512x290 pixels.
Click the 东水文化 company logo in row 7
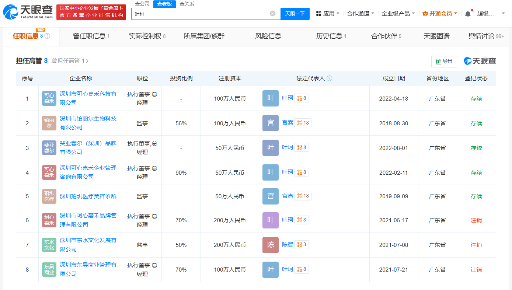click(x=49, y=245)
